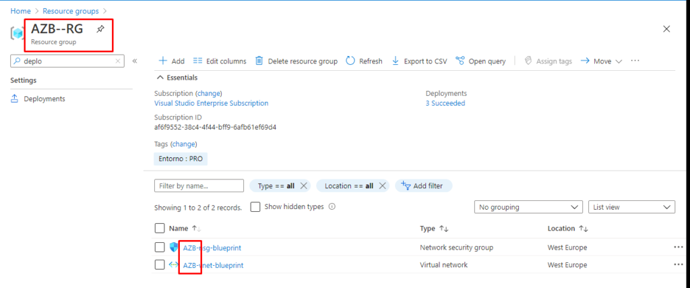Sort by Name using the column sort arrows
The height and width of the screenshot is (288, 690).
click(x=196, y=229)
